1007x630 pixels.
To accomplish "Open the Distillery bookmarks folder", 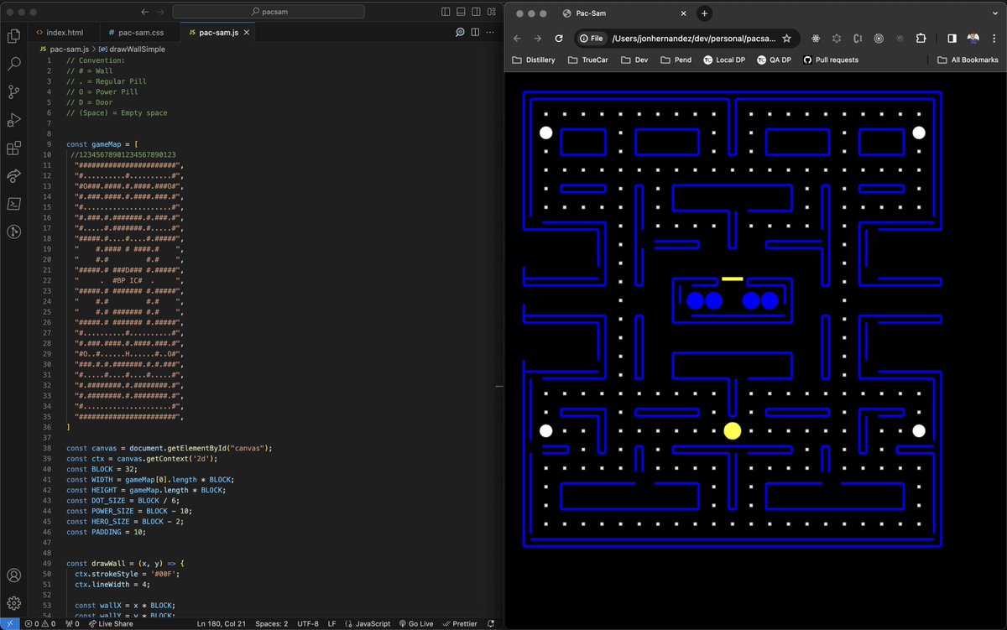I will click(x=533, y=60).
